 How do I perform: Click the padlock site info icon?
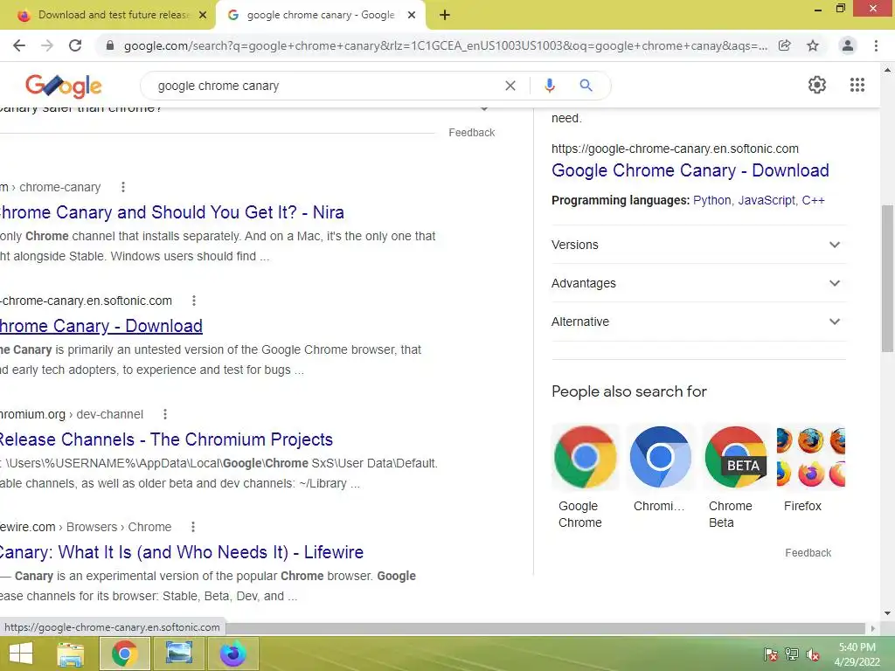pyautogui.click(x=110, y=45)
